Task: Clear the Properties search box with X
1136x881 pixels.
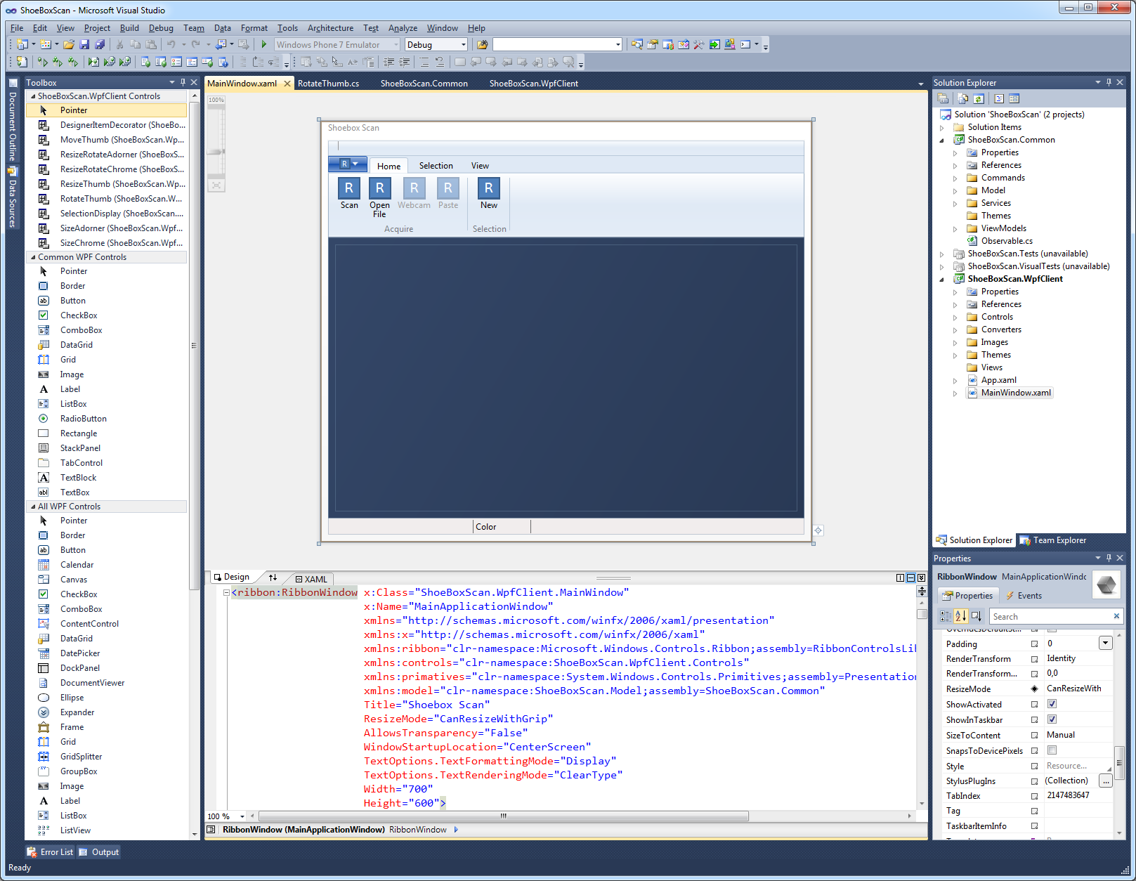Action: click(x=1116, y=616)
